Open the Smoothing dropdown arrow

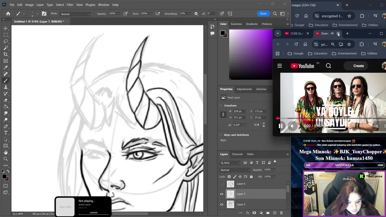pyautogui.click(x=189, y=14)
